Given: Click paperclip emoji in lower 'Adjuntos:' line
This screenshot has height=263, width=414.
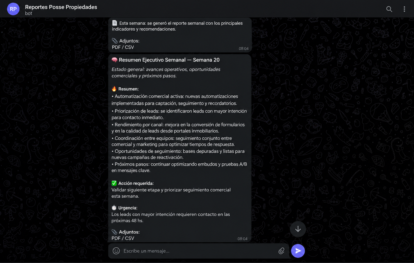Looking at the screenshot, I should pos(114,232).
